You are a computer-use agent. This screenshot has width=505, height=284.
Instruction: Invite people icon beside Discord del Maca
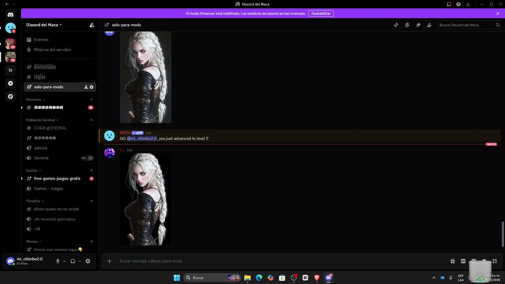tap(92, 25)
